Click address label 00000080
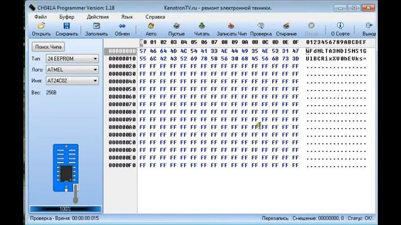This screenshot has height=225, width=401. pos(122,112)
